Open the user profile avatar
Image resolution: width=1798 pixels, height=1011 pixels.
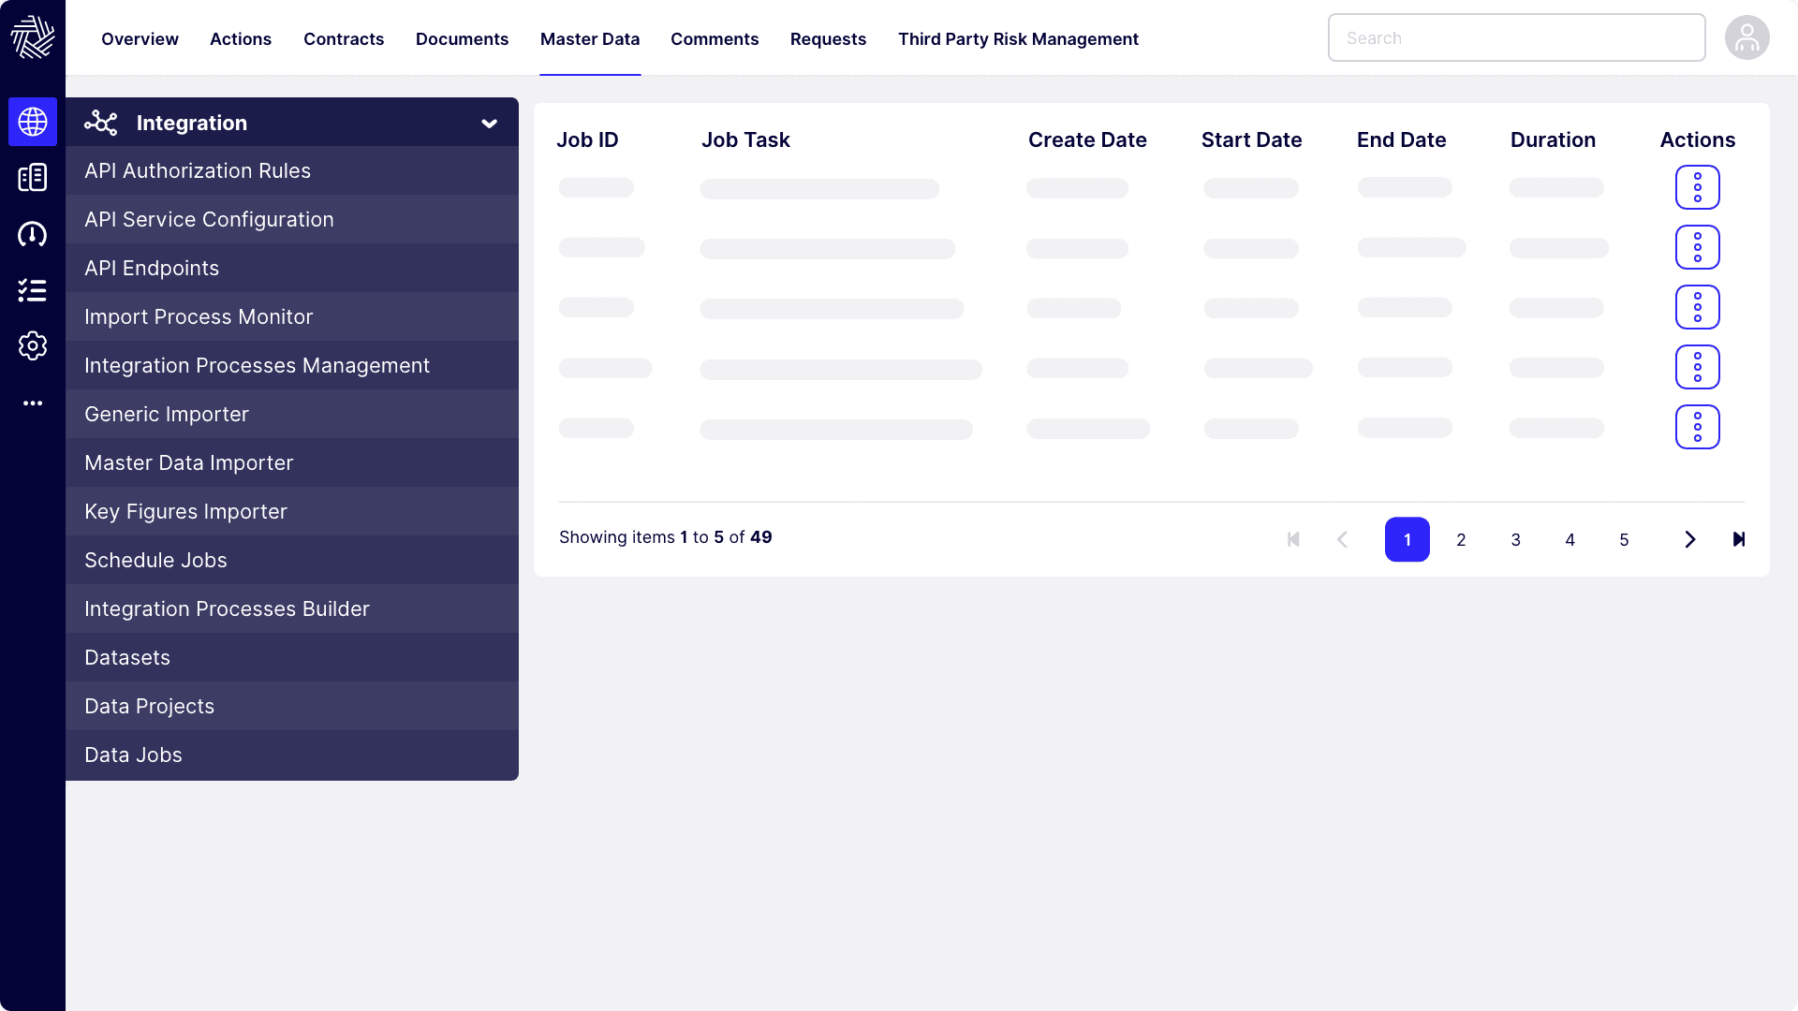[x=1747, y=37]
